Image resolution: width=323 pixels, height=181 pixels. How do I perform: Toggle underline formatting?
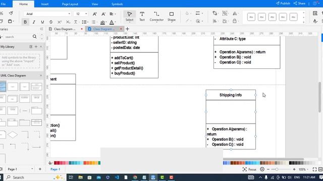click(x=42, y=22)
